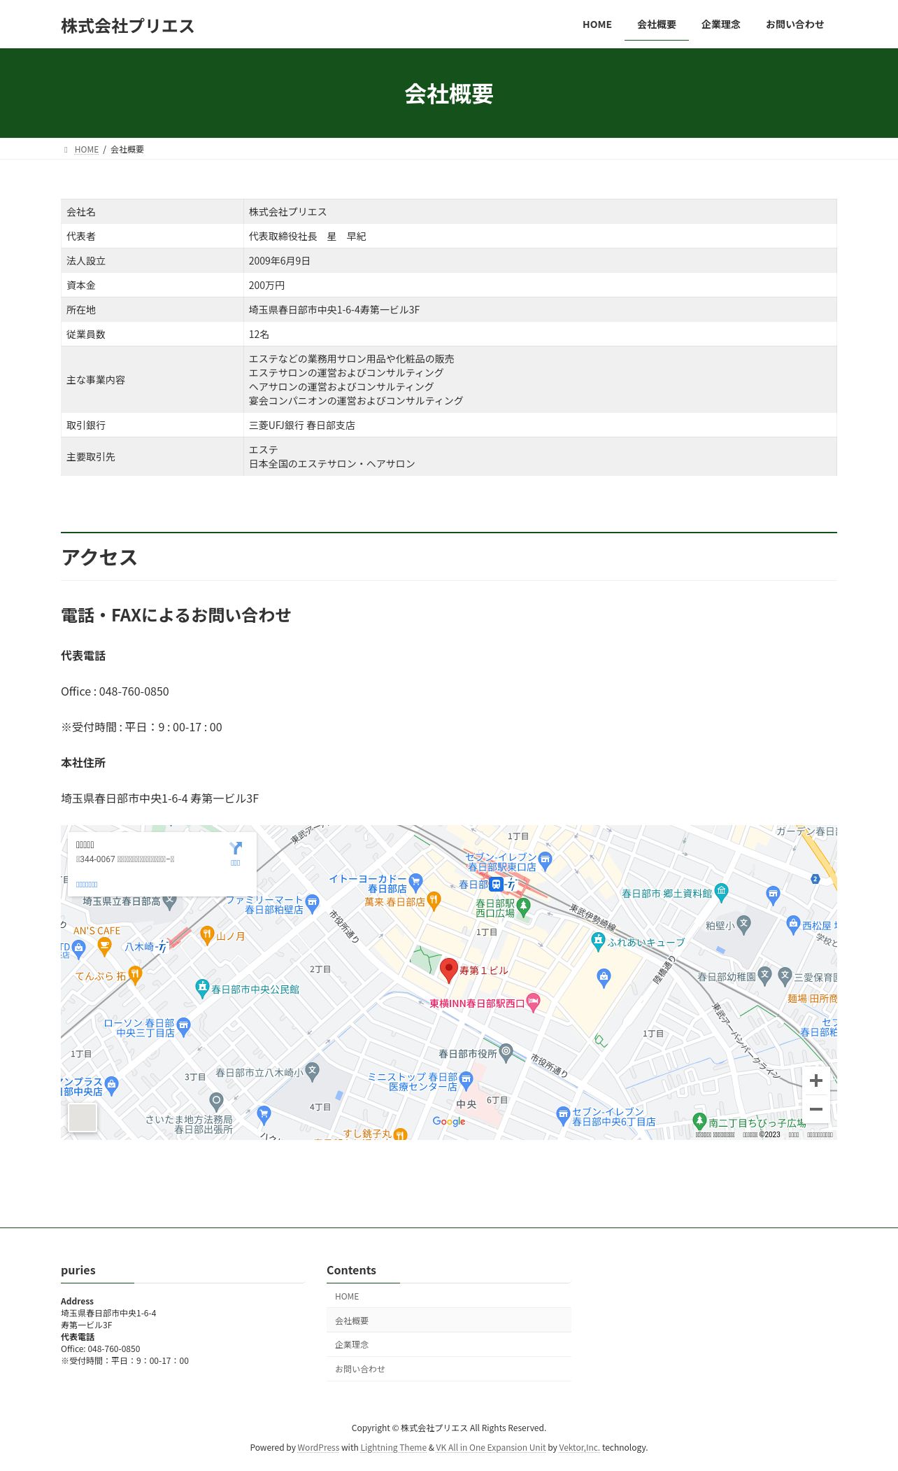Zoom in the map with plus button
This screenshot has height=1471, width=898.
coord(815,1081)
